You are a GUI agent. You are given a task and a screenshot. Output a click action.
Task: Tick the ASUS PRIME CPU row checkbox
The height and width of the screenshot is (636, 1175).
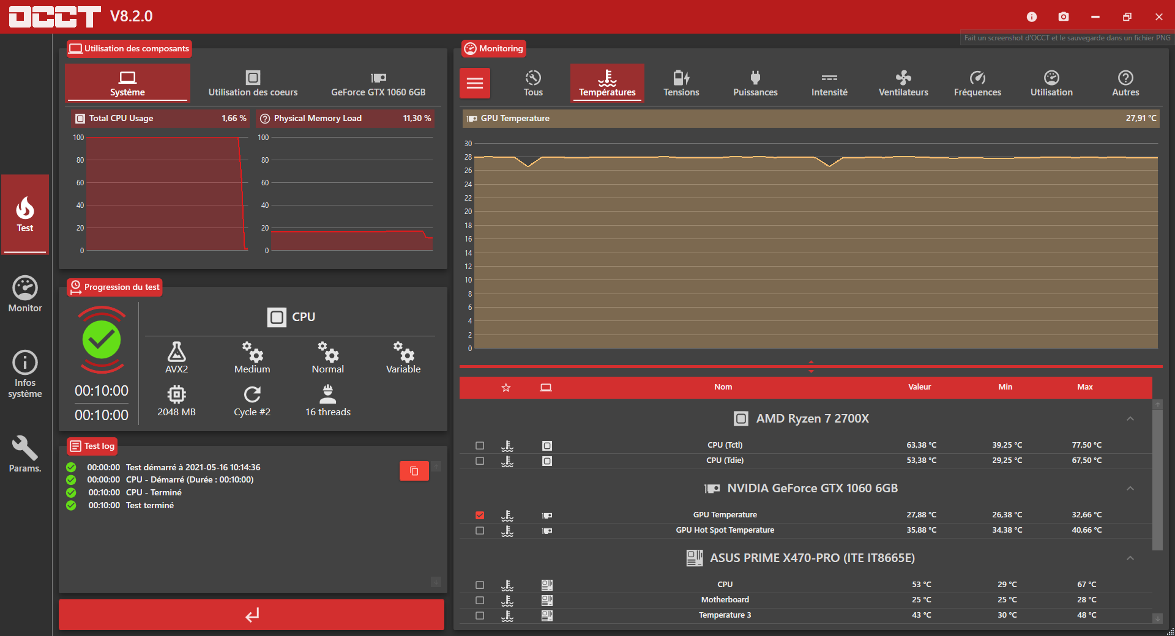480,585
